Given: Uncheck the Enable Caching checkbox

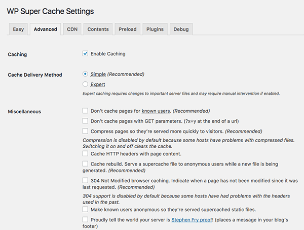Looking at the screenshot, I should click(x=85, y=54).
